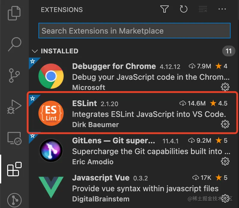Click Javascript Vue description text

click(145, 189)
